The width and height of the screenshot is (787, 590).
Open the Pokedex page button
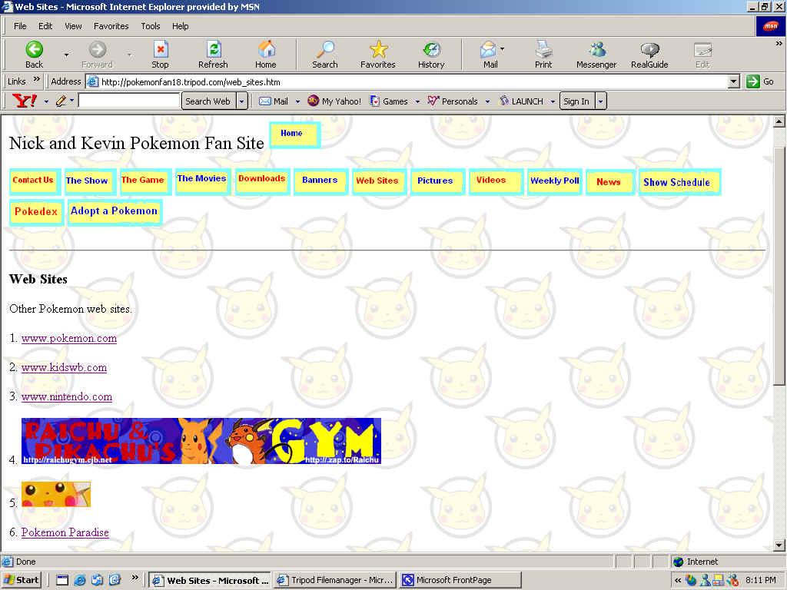point(36,212)
